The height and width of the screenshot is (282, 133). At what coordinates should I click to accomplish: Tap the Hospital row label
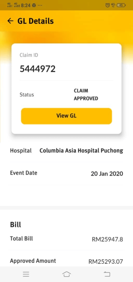(x=21, y=151)
